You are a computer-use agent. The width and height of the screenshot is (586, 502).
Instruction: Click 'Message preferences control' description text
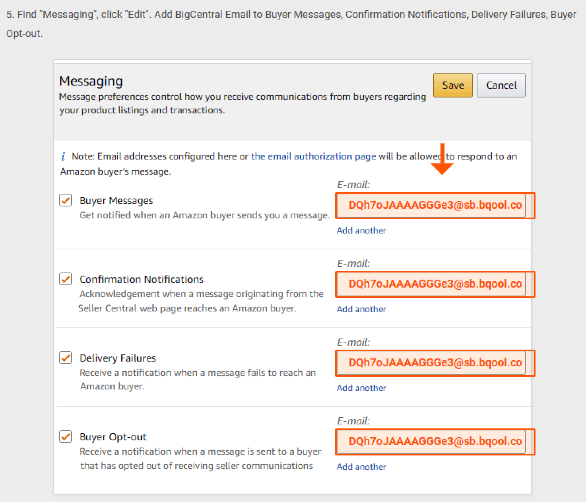pos(242,103)
